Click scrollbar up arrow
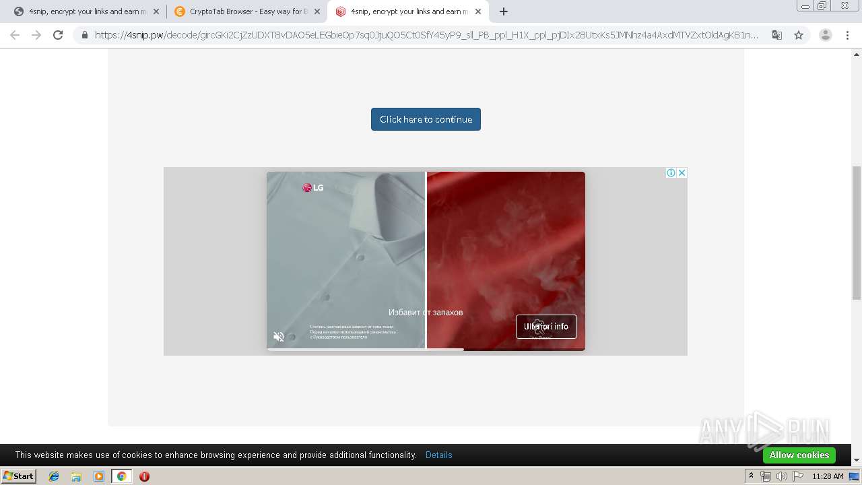The image size is (862, 485). point(857,55)
